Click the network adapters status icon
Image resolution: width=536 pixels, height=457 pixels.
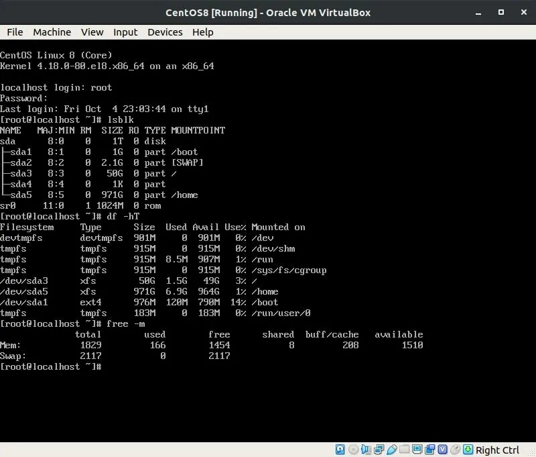(x=379, y=449)
